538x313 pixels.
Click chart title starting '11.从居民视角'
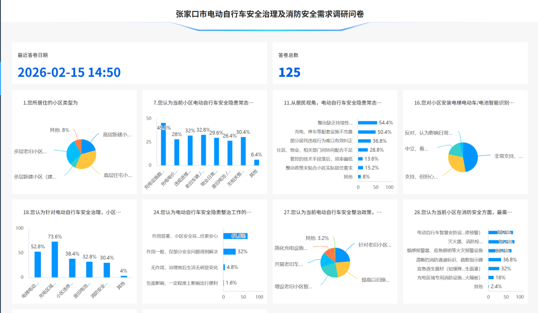(x=333, y=103)
